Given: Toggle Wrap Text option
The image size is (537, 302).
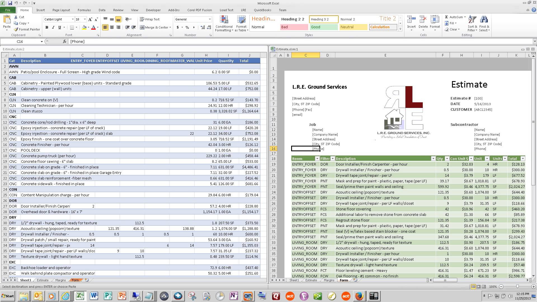Looking at the screenshot, I should 150,19.
